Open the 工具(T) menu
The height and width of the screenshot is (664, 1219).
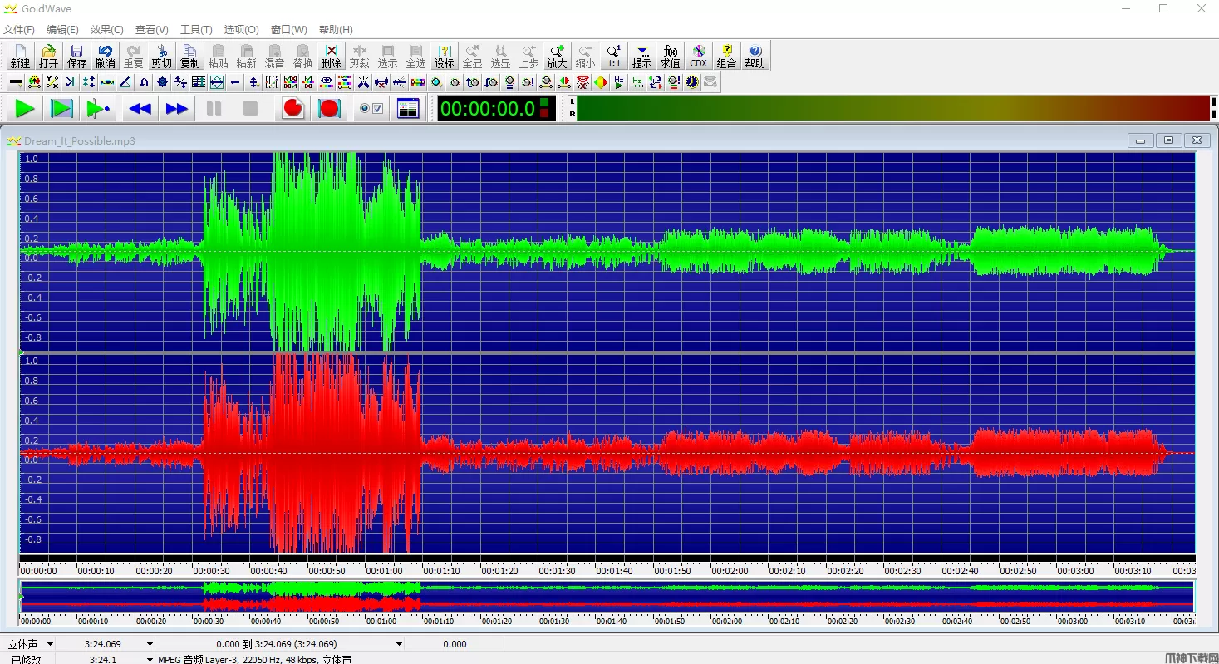[x=196, y=30]
